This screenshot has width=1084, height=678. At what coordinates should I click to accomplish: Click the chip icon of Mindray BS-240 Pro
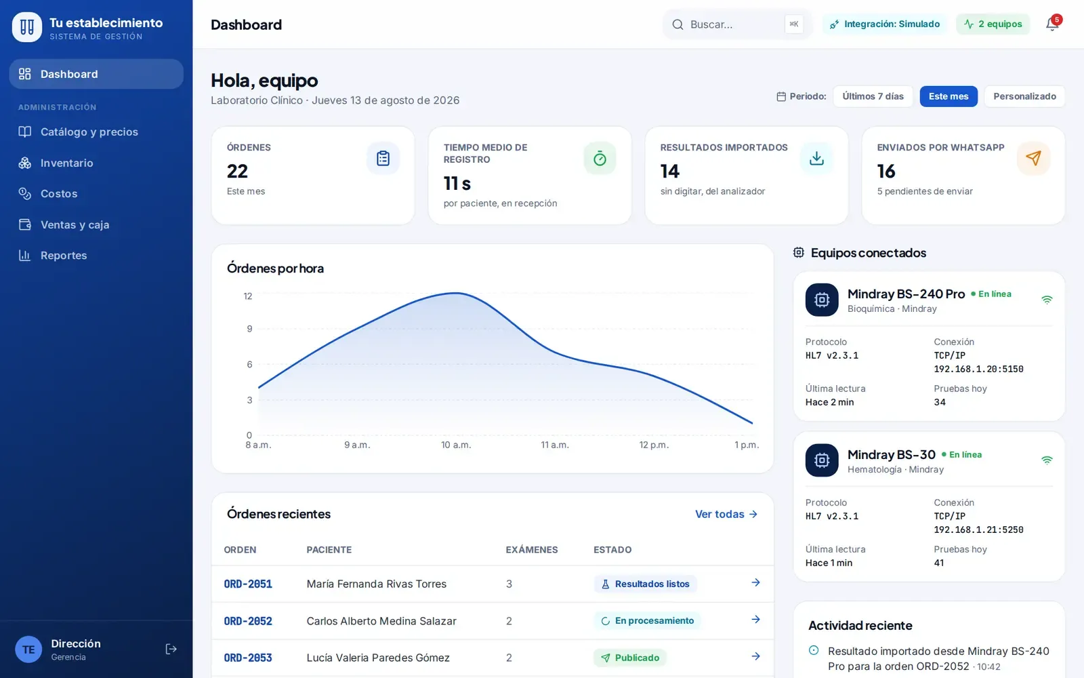[822, 300]
